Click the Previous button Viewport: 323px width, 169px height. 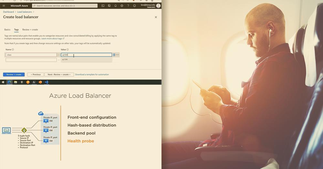point(36,74)
